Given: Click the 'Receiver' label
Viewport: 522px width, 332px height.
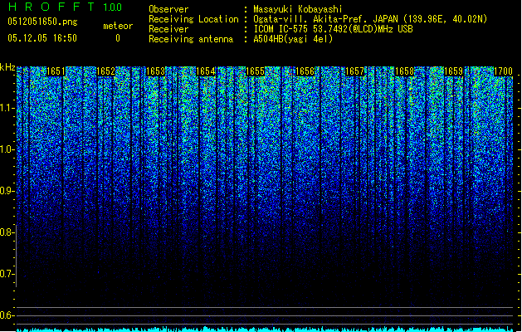Looking at the screenshot, I should [168, 29].
